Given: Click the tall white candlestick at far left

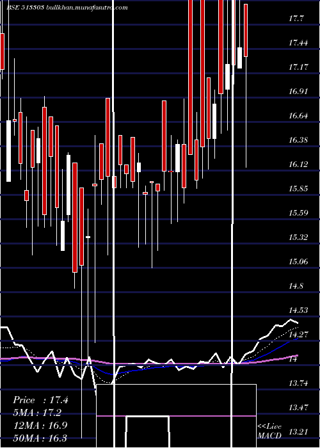Looking at the screenshot, I should point(8,151).
